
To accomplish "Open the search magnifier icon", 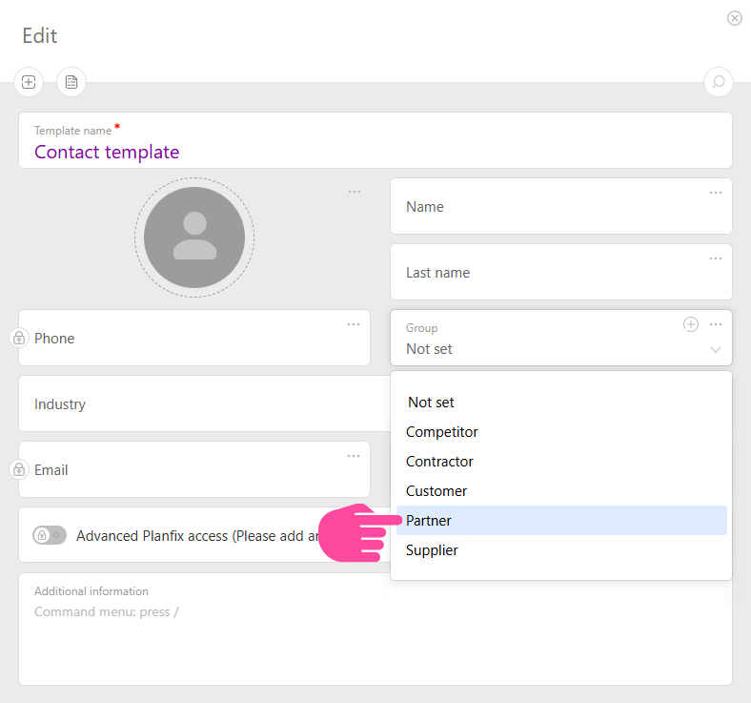I will (x=719, y=82).
